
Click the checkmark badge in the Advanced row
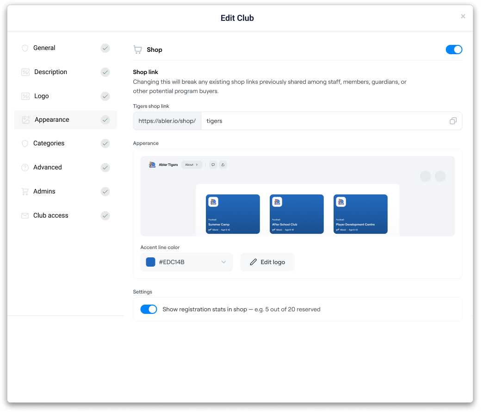coord(105,168)
